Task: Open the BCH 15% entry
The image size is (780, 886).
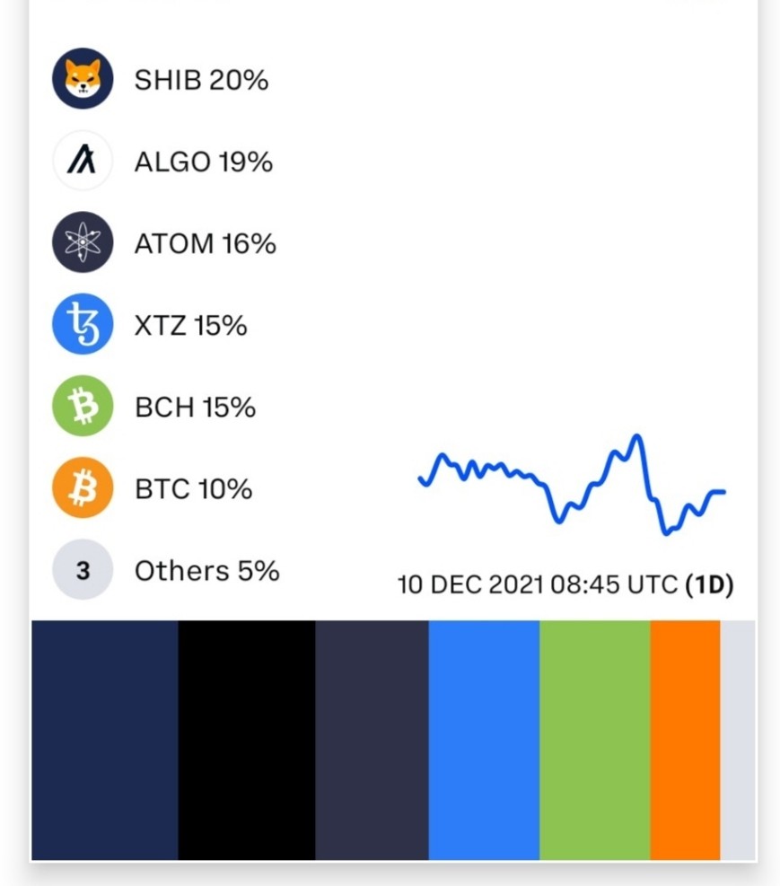Action: [x=196, y=408]
